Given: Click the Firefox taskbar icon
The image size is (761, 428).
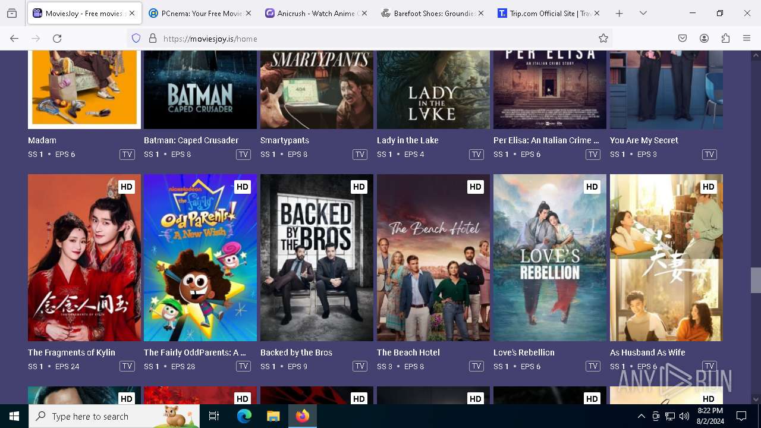Looking at the screenshot, I should click(303, 416).
